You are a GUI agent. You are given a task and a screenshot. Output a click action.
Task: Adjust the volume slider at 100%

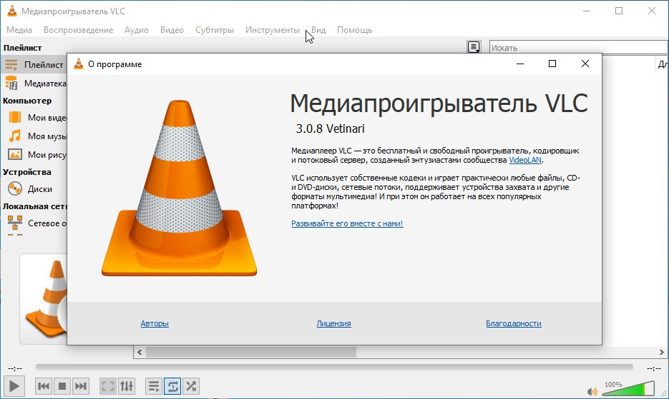coord(628,389)
